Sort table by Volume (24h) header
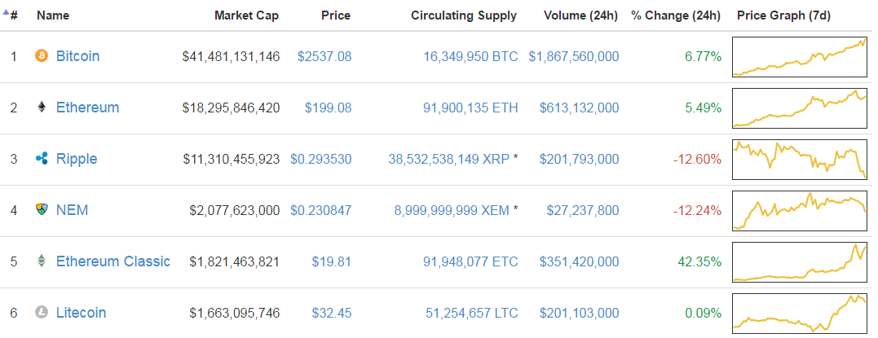 pyautogui.click(x=580, y=15)
